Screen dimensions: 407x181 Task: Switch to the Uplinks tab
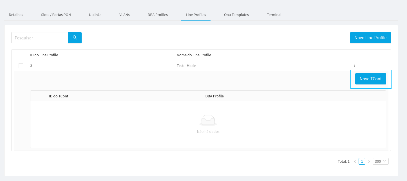(95, 15)
